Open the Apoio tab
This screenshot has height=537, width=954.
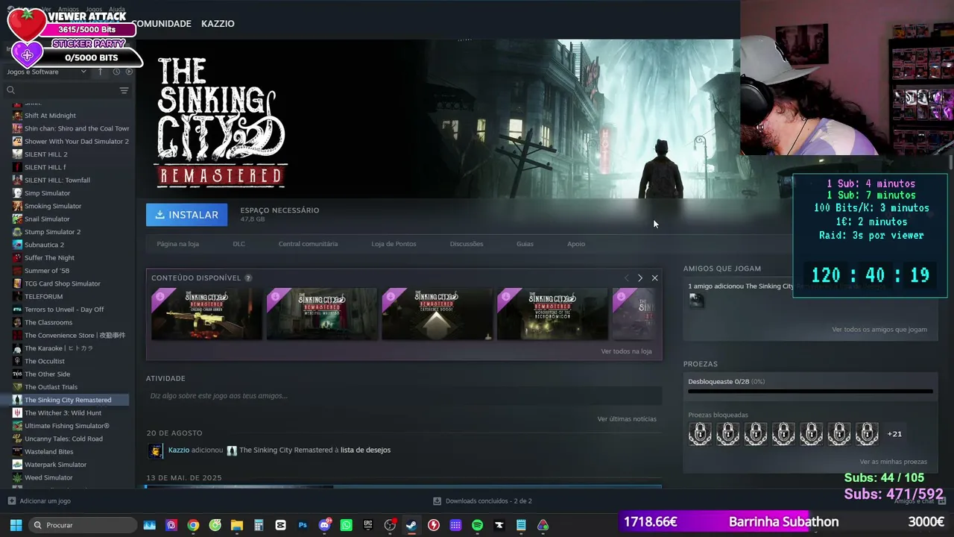point(576,244)
